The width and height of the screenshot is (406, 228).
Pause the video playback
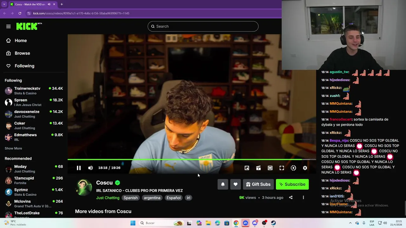[79, 168]
